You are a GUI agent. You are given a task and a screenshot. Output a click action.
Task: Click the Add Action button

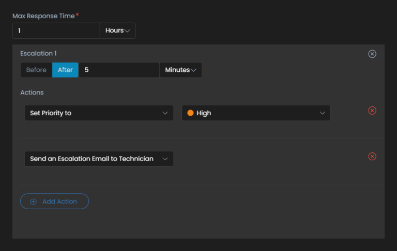click(54, 201)
